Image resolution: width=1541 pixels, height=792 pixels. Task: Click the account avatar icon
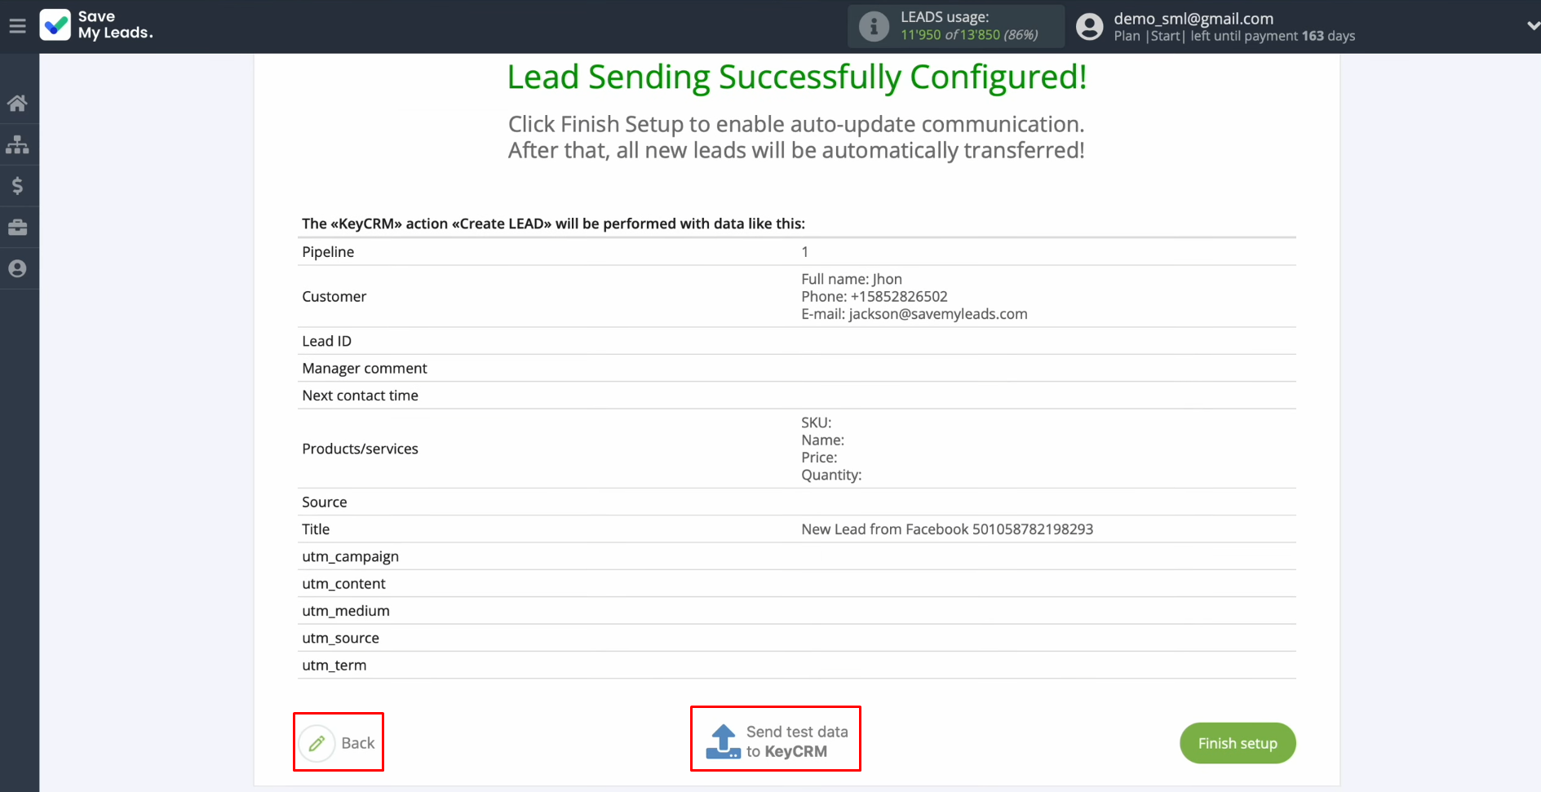click(1089, 27)
